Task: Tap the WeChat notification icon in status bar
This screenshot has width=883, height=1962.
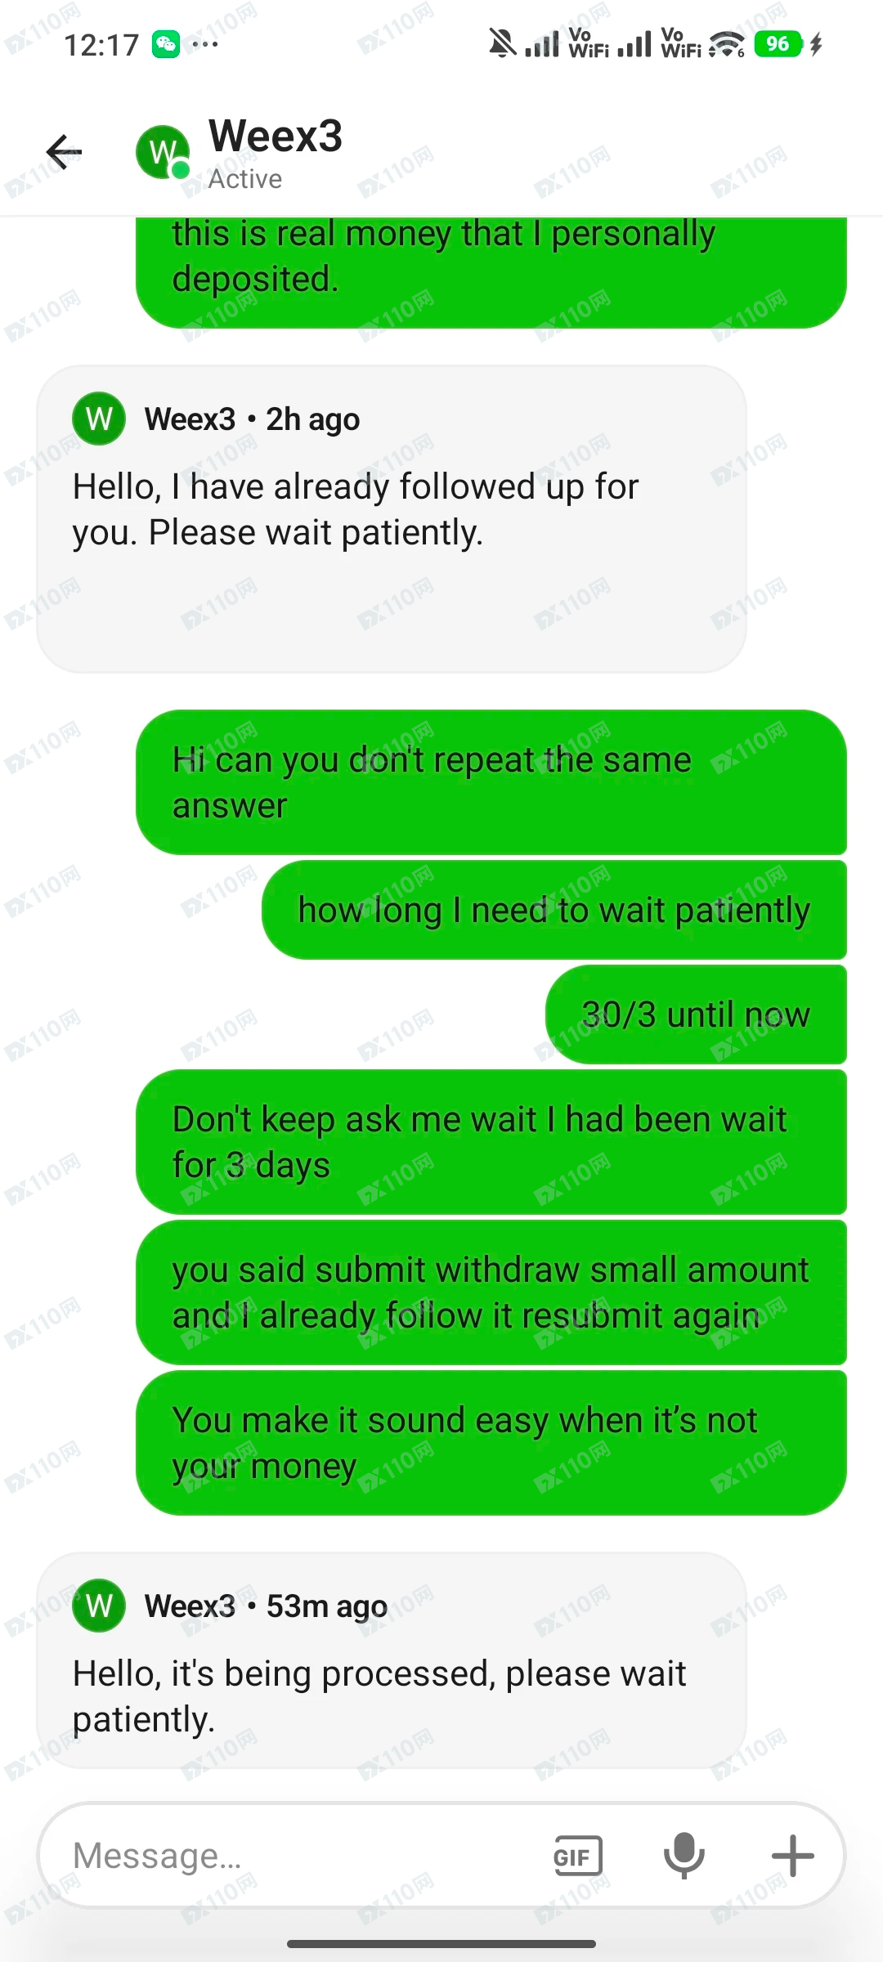Action: pos(166,44)
